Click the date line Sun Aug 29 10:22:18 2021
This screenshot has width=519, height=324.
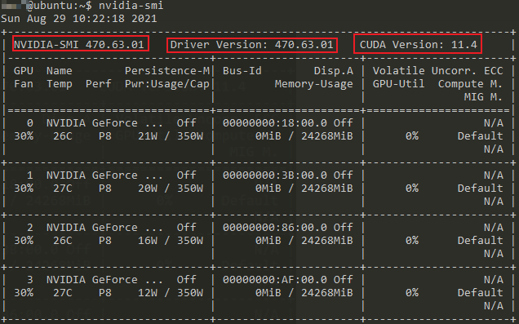tap(79, 19)
